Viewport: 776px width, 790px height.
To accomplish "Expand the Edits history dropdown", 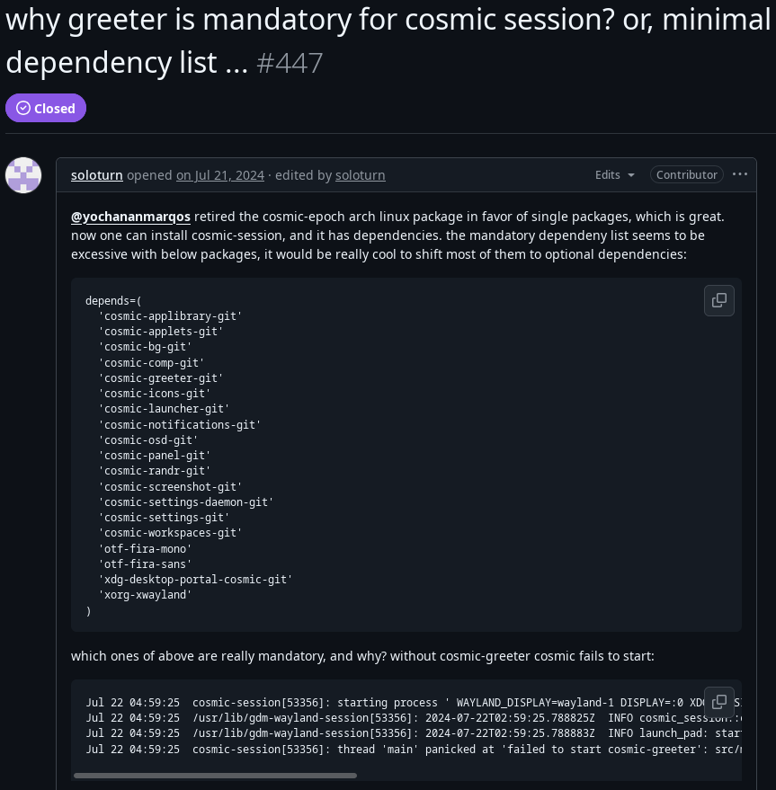I will point(614,175).
